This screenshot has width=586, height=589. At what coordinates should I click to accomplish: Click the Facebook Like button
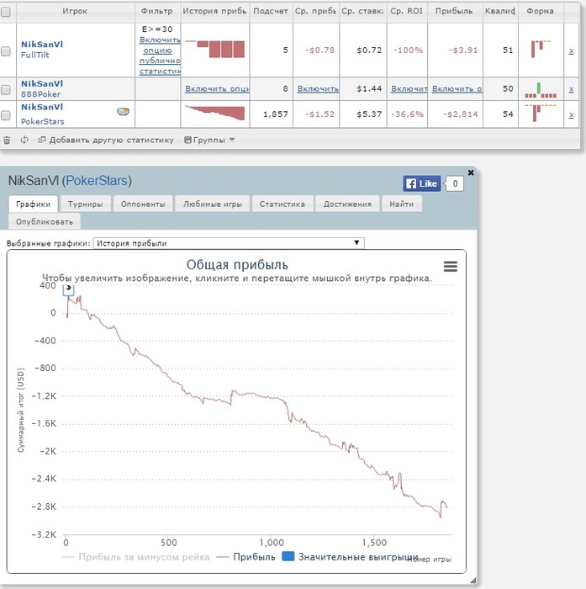(422, 183)
